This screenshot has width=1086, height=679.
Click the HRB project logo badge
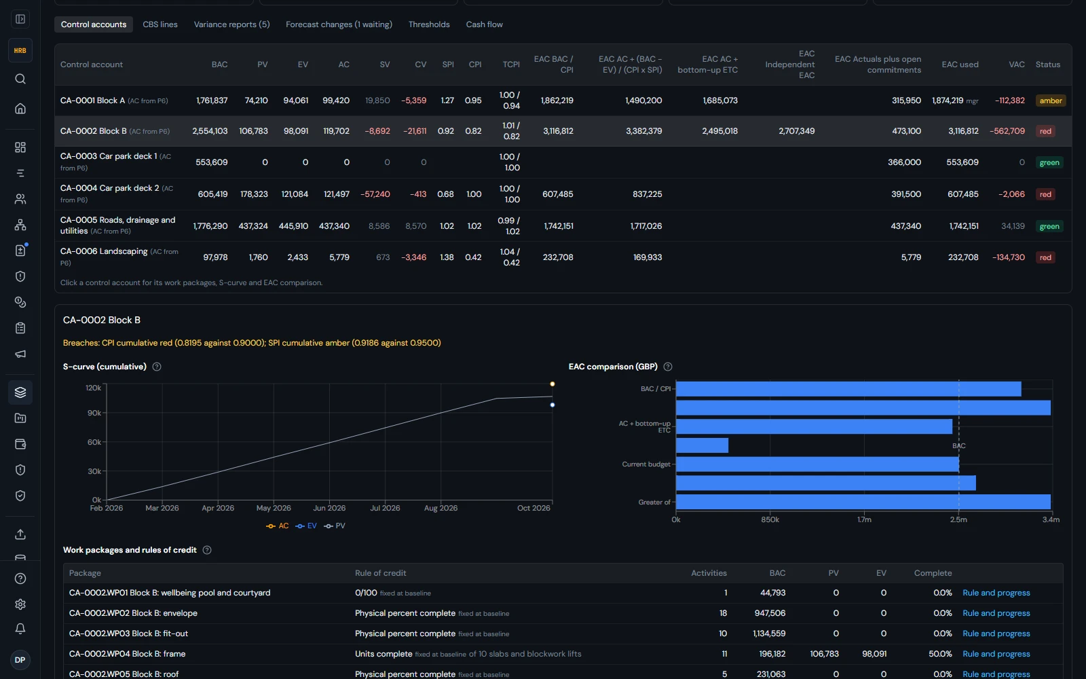click(20, 50)
